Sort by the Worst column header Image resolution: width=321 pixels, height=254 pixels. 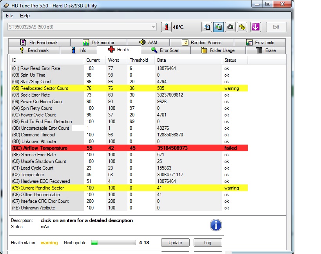point(116,60)
